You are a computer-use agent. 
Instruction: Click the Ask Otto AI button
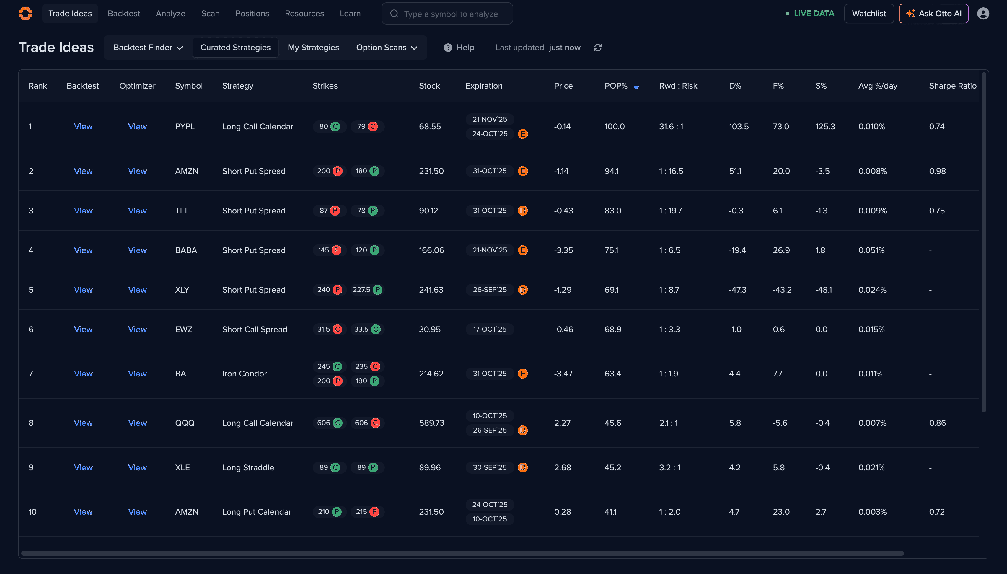click(934, 13)
